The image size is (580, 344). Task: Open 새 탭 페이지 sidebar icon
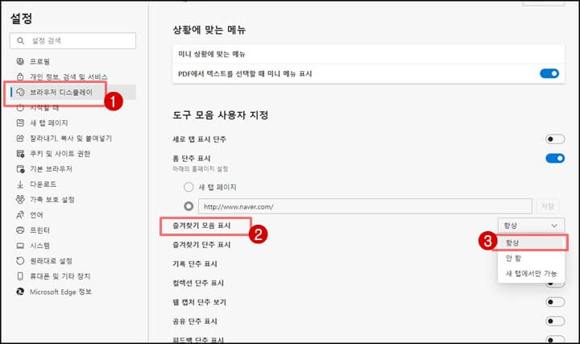coord(20,122)
